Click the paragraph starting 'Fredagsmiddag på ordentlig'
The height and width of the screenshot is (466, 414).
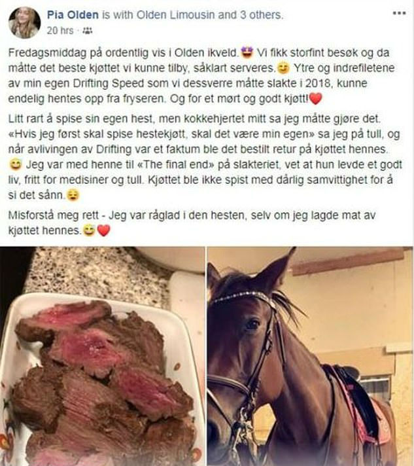pos(201,76)
